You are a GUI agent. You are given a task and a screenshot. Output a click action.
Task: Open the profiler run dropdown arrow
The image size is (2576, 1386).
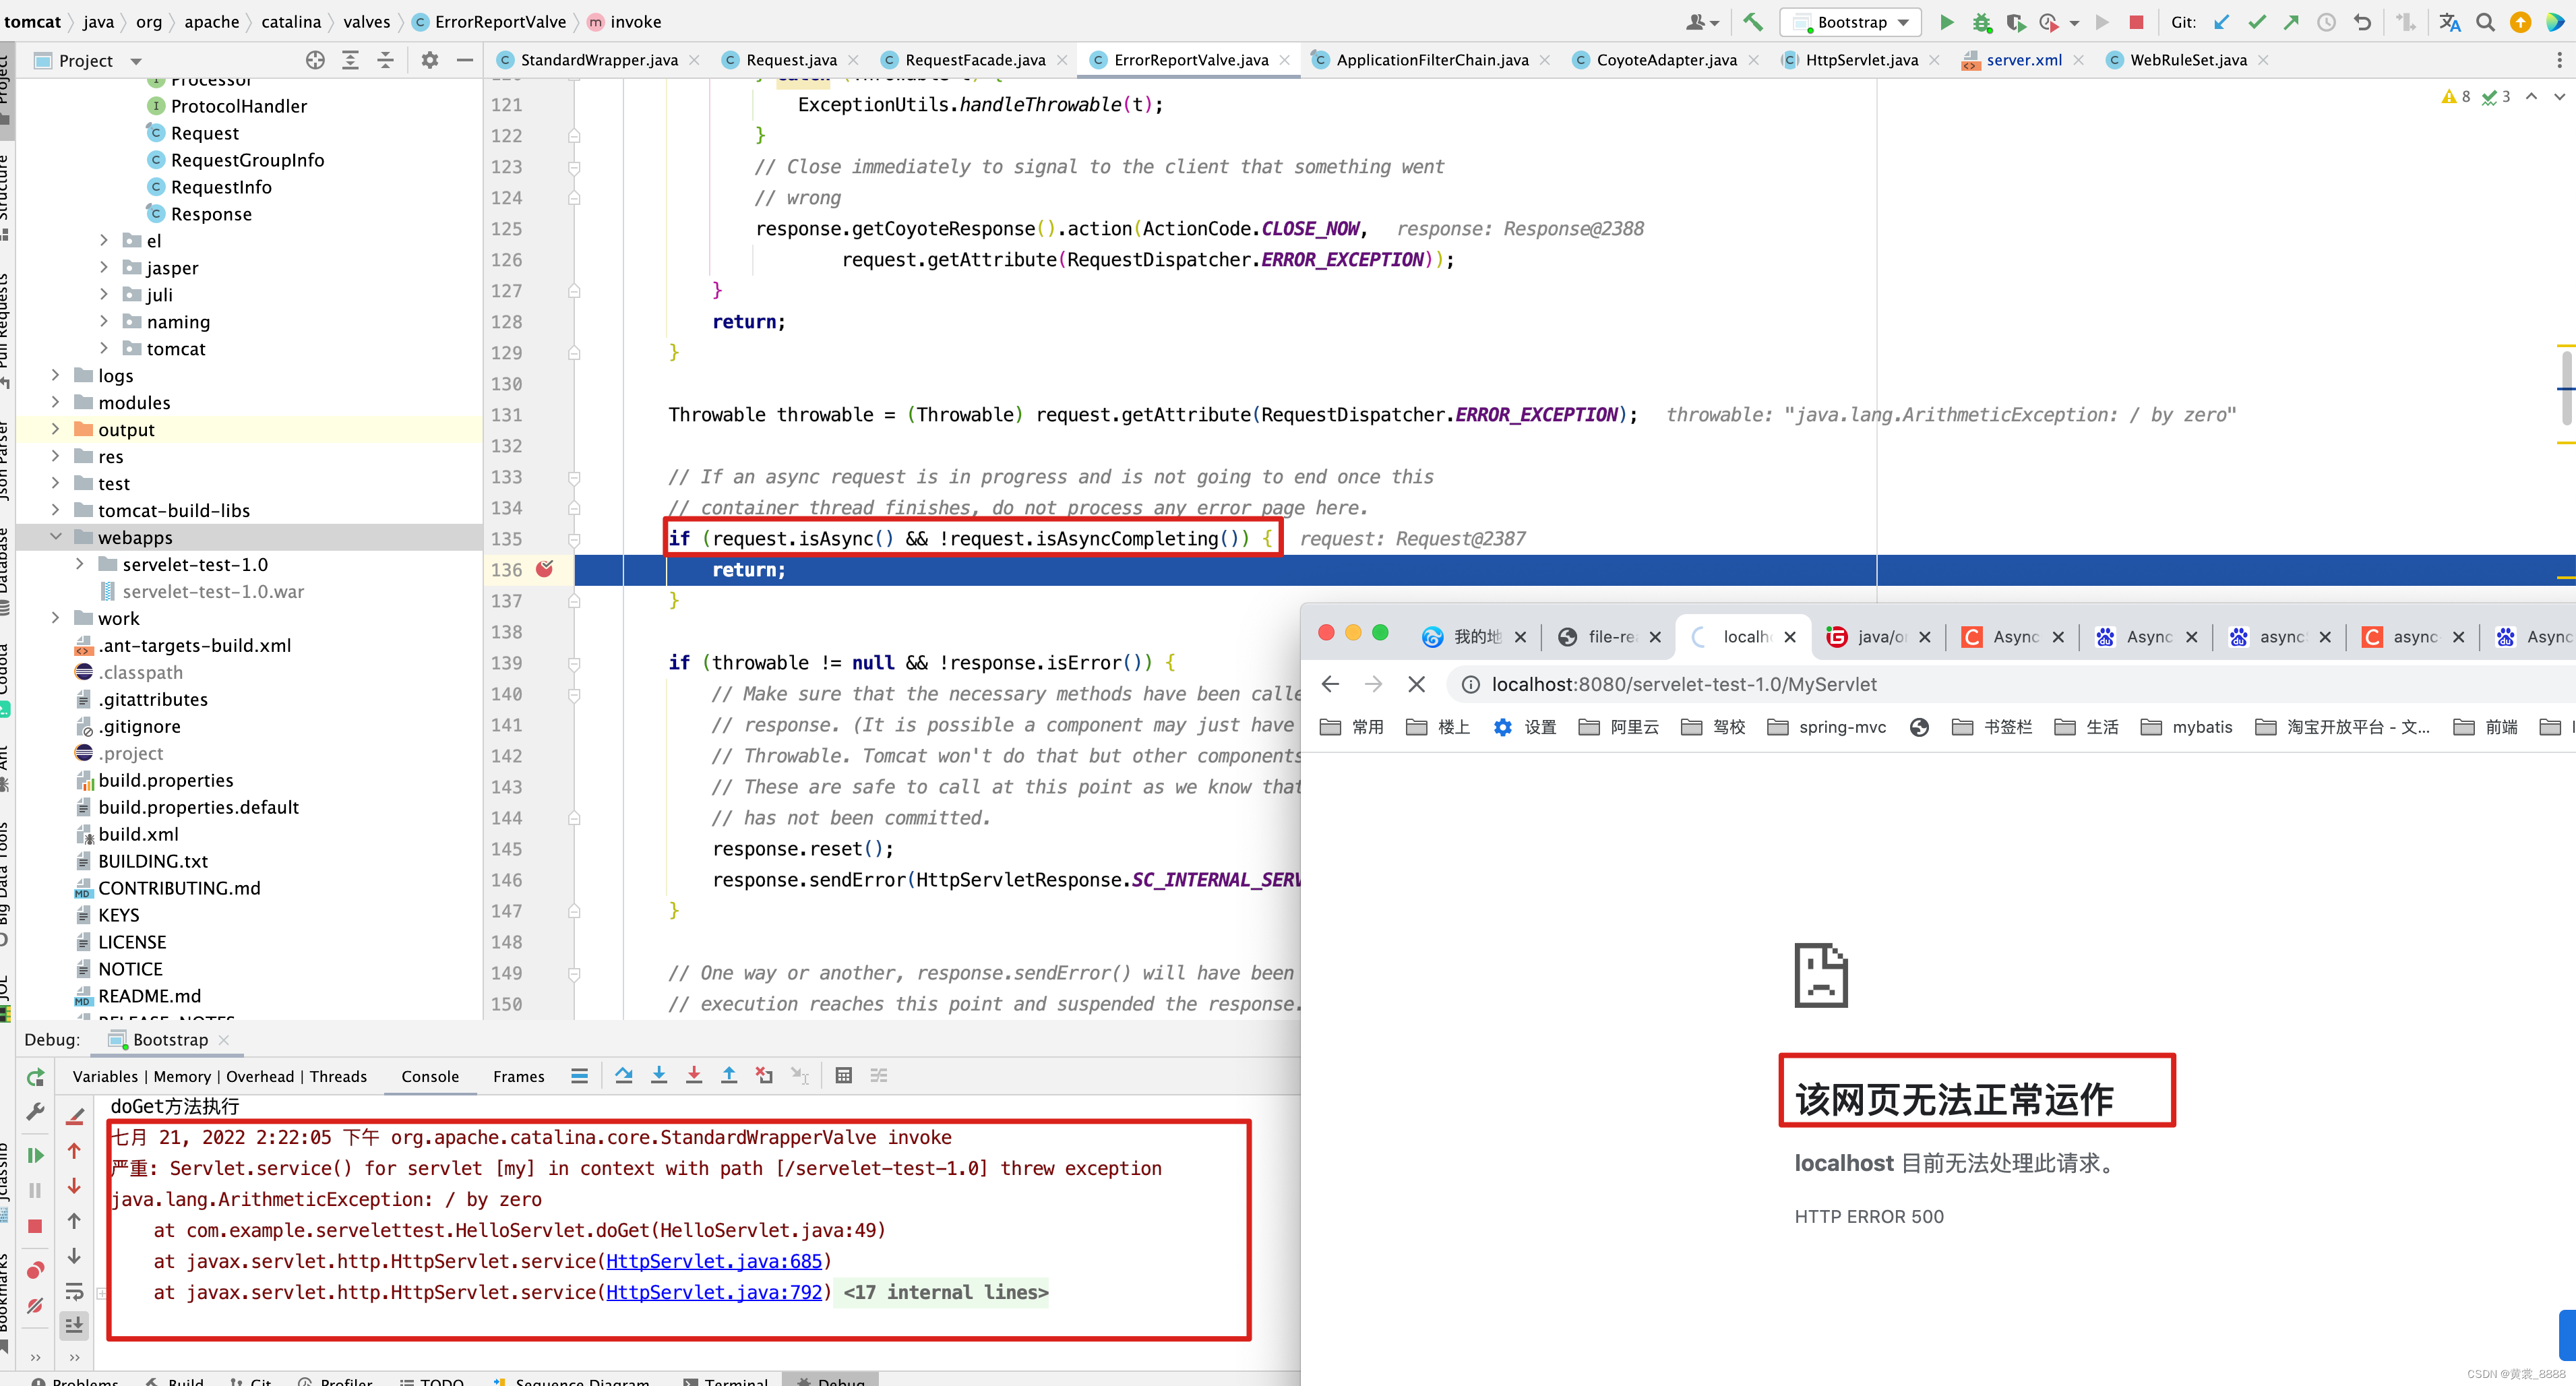[x=2074, y=22]
